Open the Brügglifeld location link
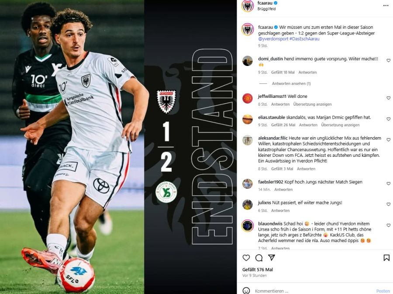This screenshot has width=393, height=294. 266,9
